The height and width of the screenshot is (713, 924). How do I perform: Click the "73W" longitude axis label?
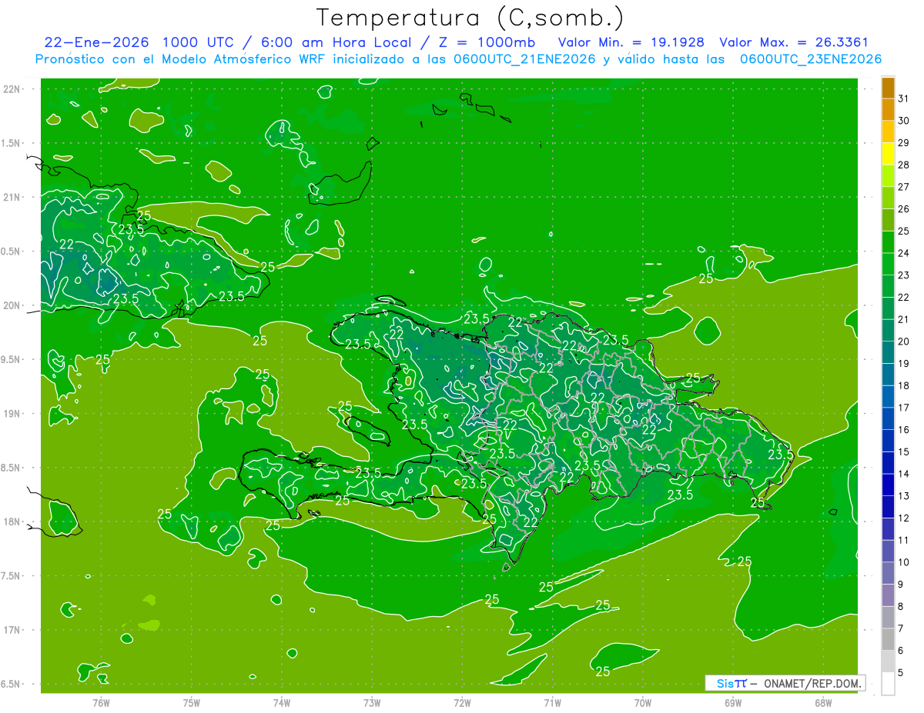[372, 702]
